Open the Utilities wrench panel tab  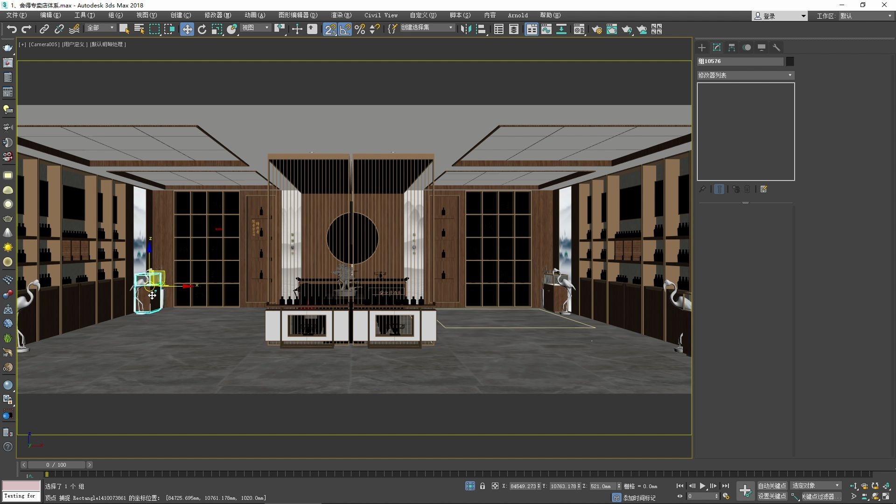coord(776,48)
